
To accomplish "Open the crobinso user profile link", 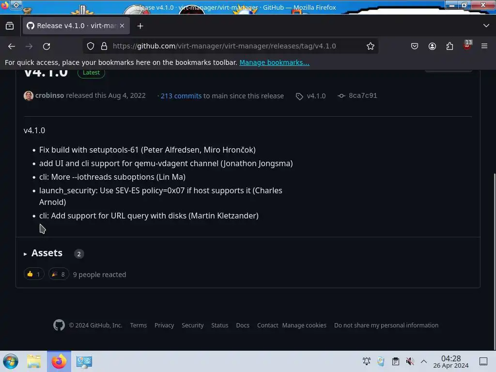I will click(50, 95).
